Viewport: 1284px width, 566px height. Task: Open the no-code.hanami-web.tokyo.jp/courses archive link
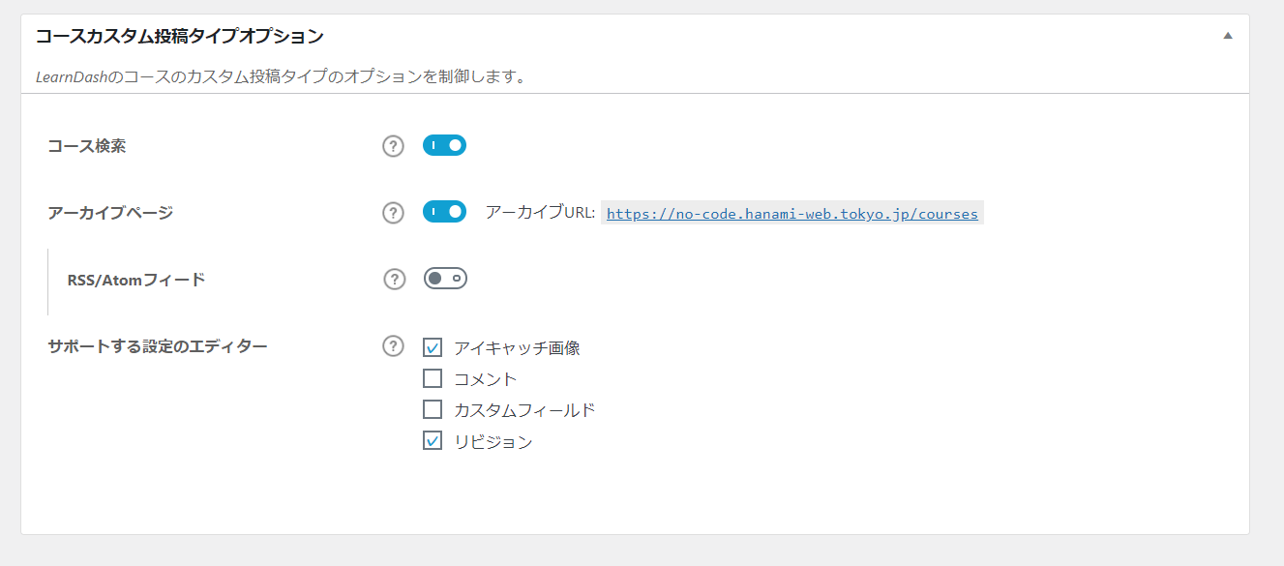coord(791,214)
